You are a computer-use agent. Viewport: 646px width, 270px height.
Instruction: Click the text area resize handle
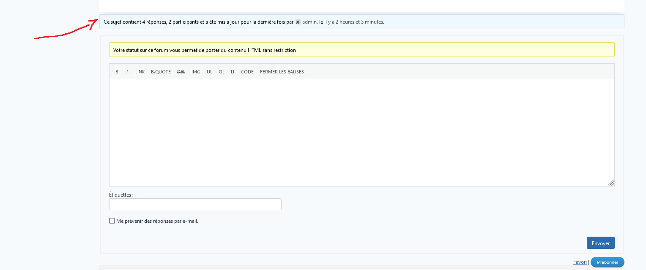pyautogui.click(x=611, y=183)
